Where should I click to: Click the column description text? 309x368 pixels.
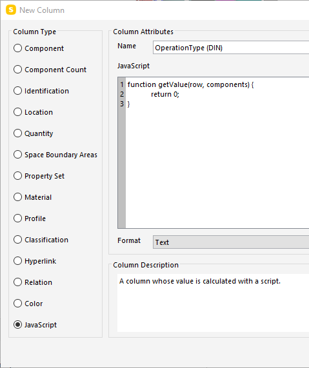tap(200, 281)
